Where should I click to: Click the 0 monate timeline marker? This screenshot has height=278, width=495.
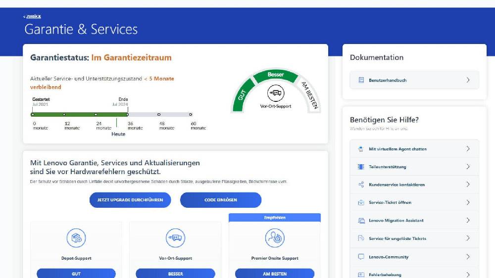tap(33, 115)
